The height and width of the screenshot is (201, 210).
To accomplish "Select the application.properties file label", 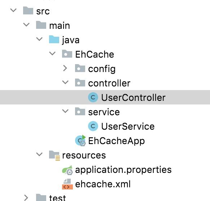I will pos(123,170).
